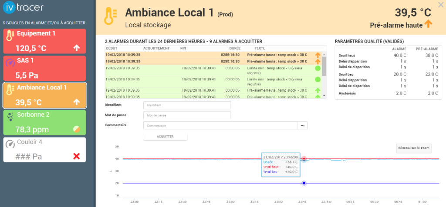The width and height of the screenshot is (446, 207).
Task: Click the Identifiant input field
Action: 187,105
